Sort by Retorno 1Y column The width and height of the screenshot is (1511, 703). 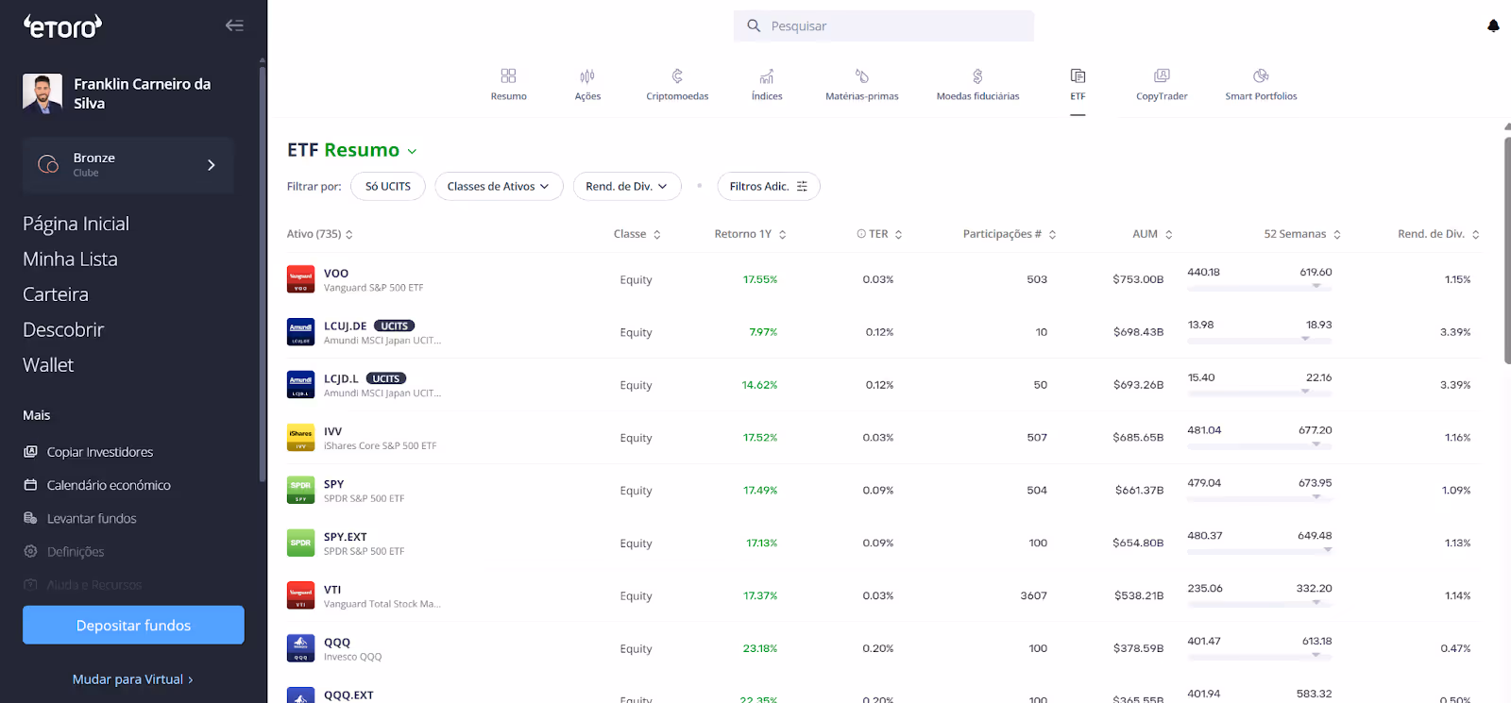coord(751,234)
